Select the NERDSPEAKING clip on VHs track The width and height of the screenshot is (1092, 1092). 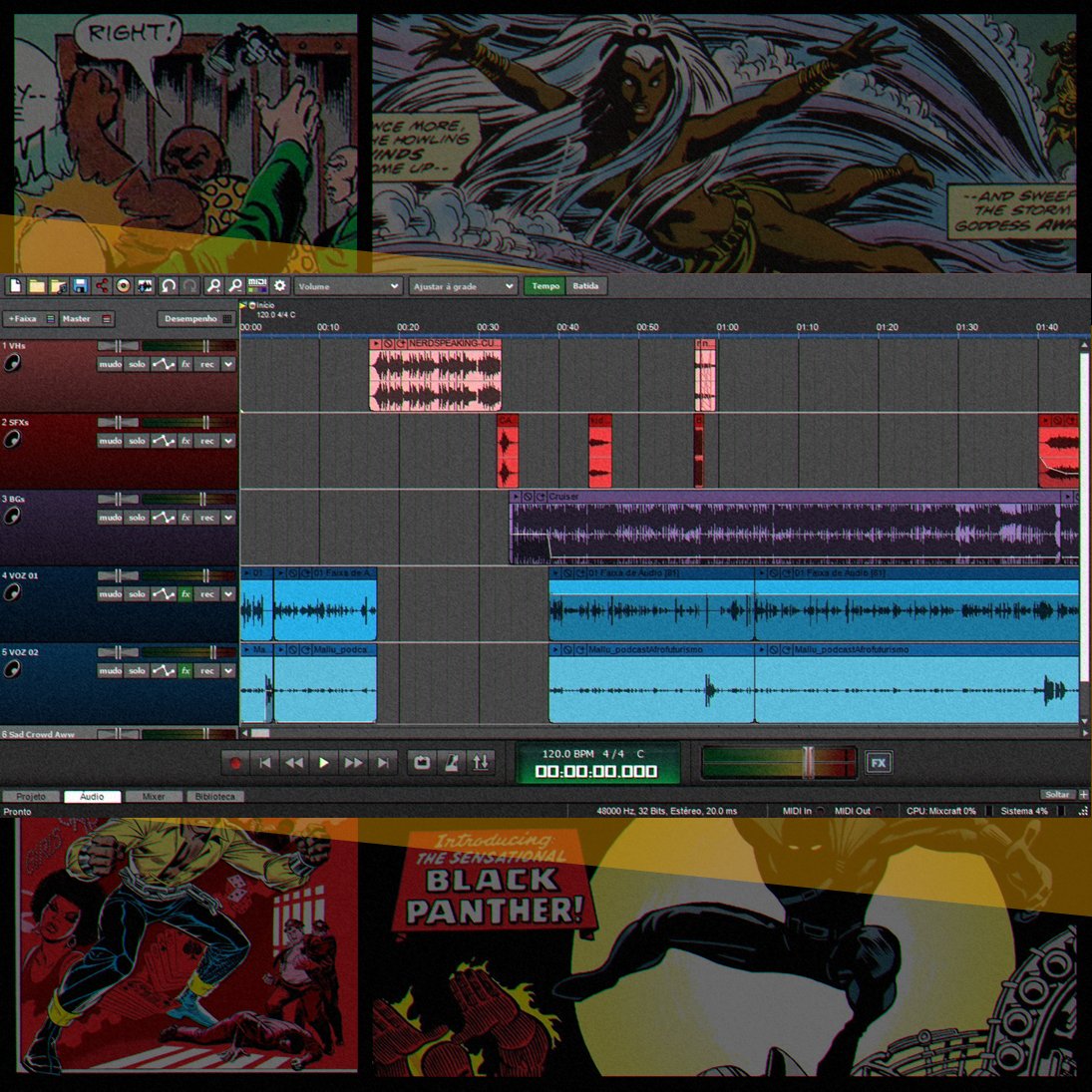(x=435, y=374)
